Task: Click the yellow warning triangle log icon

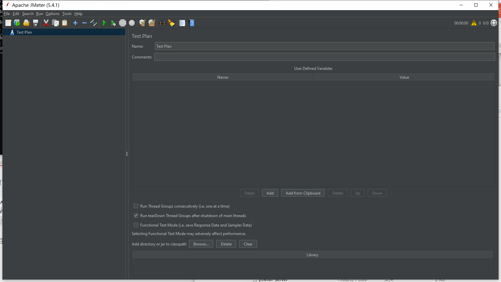Action: [x=474, y=23]
